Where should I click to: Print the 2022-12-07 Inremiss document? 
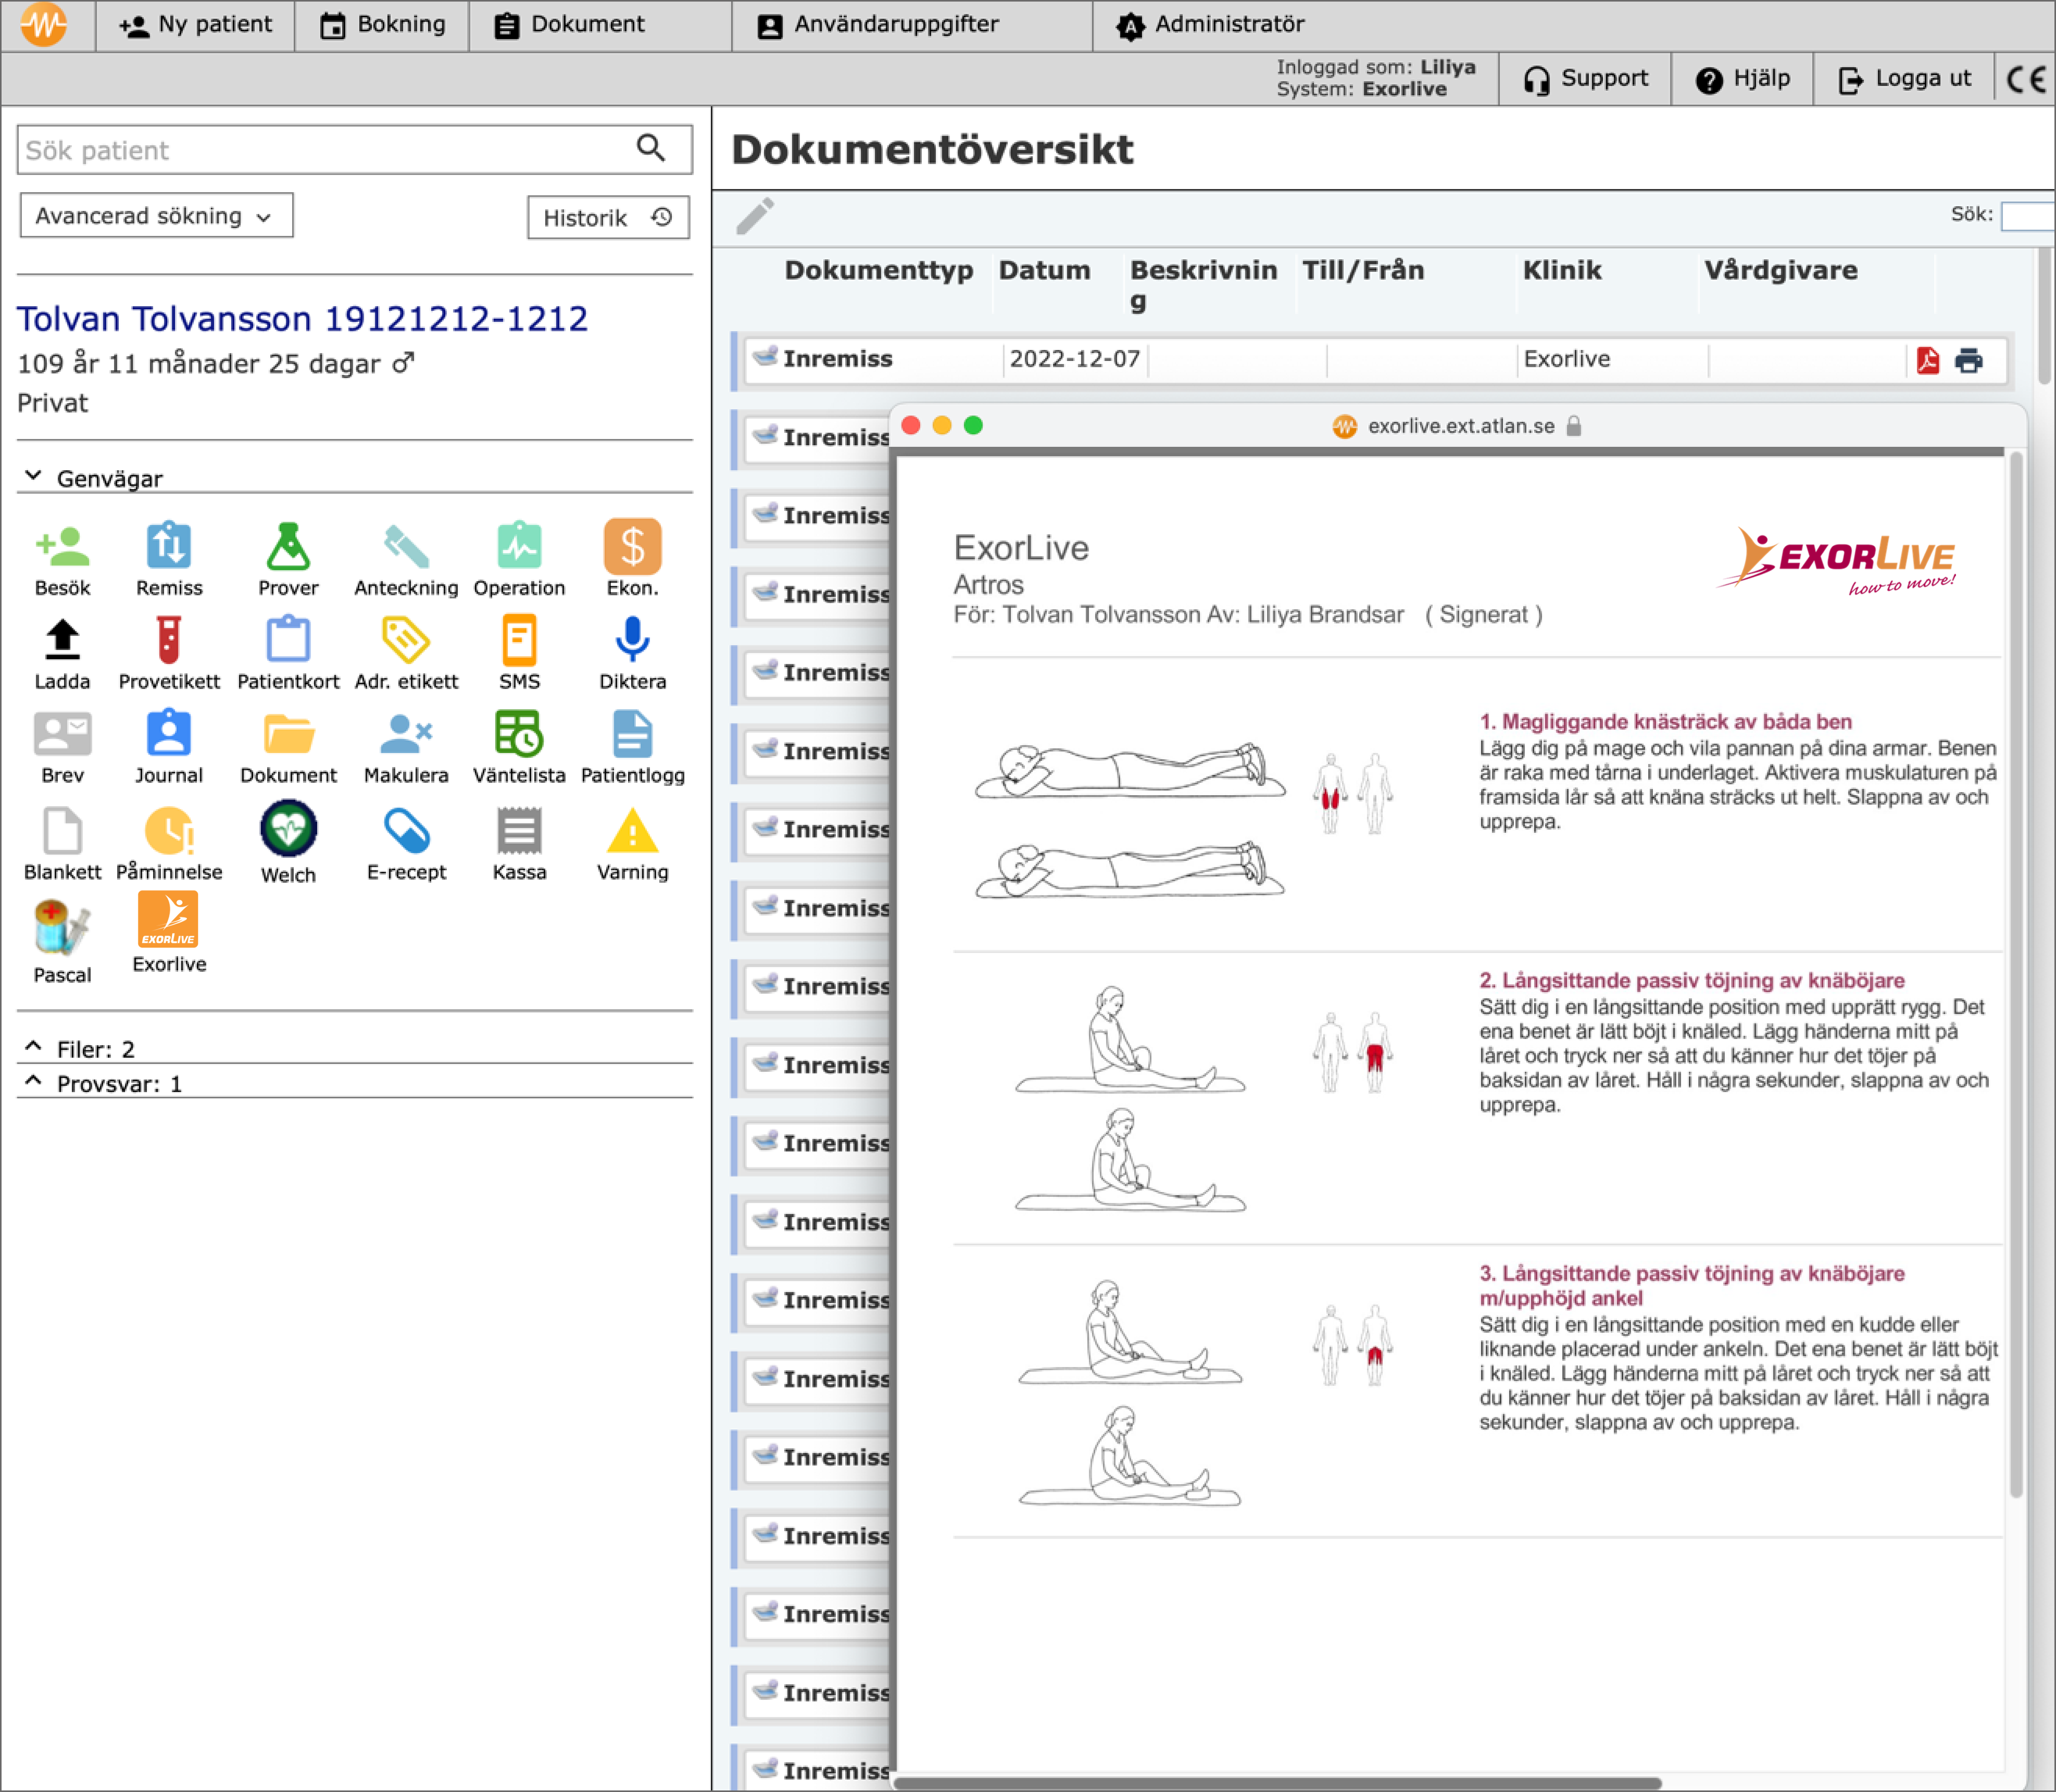pos(1969,360)
